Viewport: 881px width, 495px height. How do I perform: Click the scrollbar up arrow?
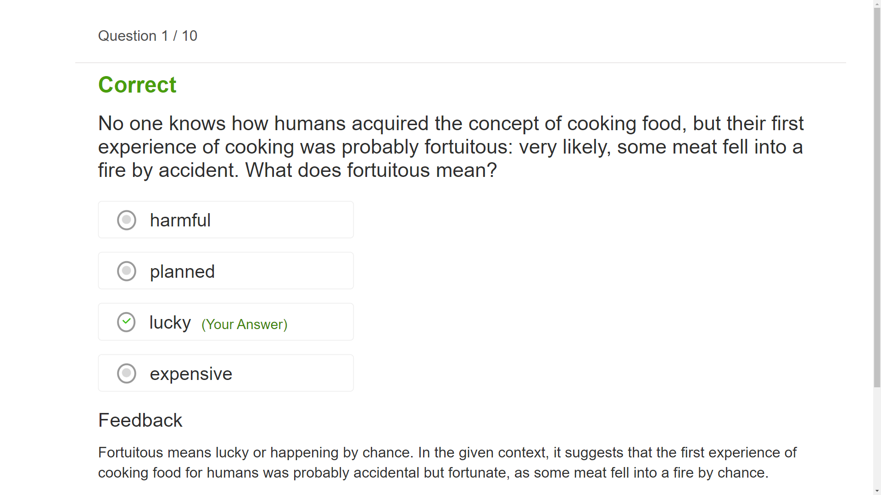coord(877,4)
